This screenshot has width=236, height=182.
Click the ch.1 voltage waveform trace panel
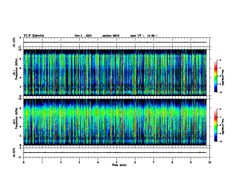coord(117,42)
